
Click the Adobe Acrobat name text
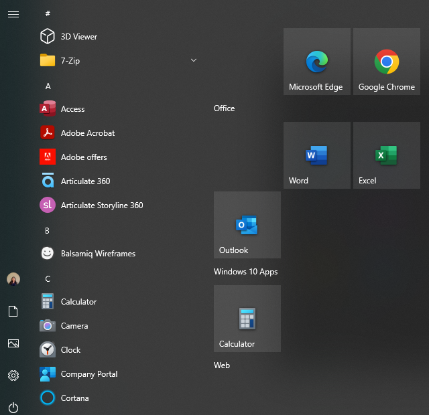(x=88, y=133)
